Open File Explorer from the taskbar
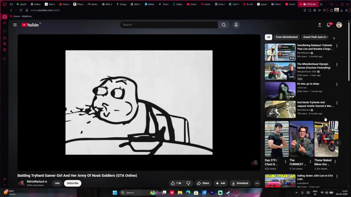The image size is (351, 197). 180,193
